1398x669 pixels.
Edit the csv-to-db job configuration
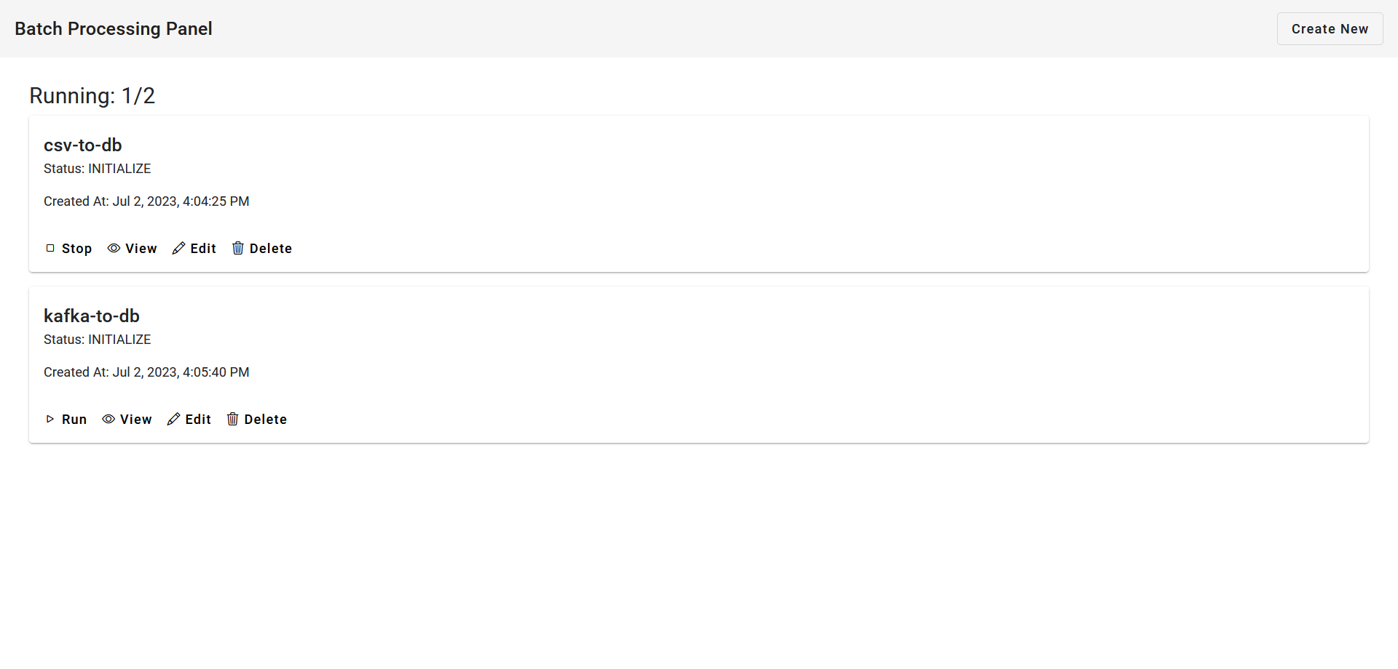pyautogui.click(x=194, y=248)
